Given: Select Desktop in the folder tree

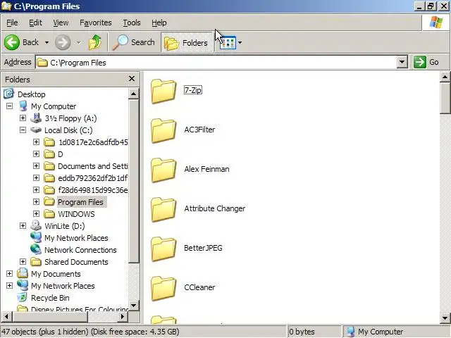Looking at the screenshot, I should click(31, 94).
